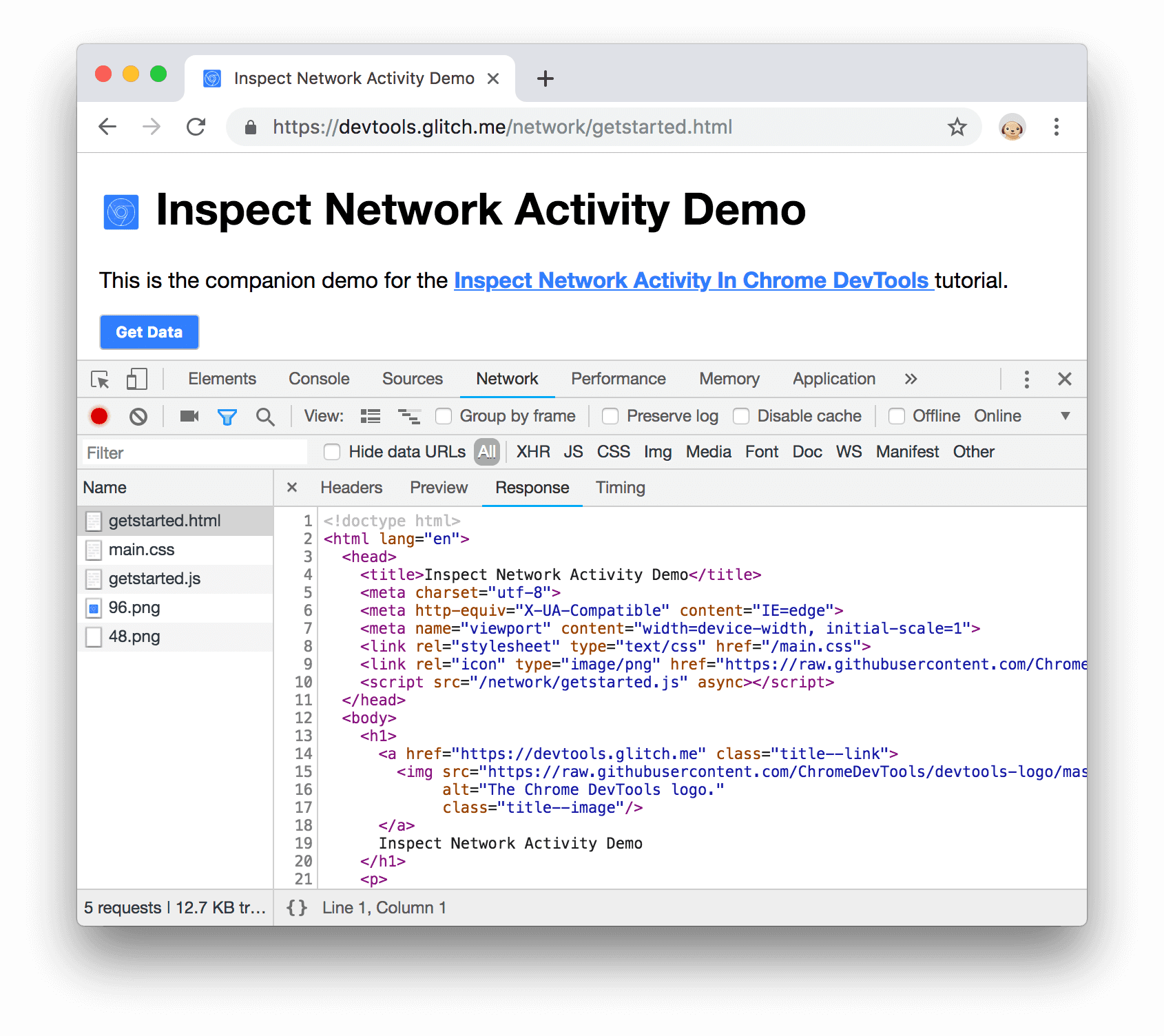Viewport: 1164px width, 1036px height.
Task: Check the Disable cache option
Action: 741,416
